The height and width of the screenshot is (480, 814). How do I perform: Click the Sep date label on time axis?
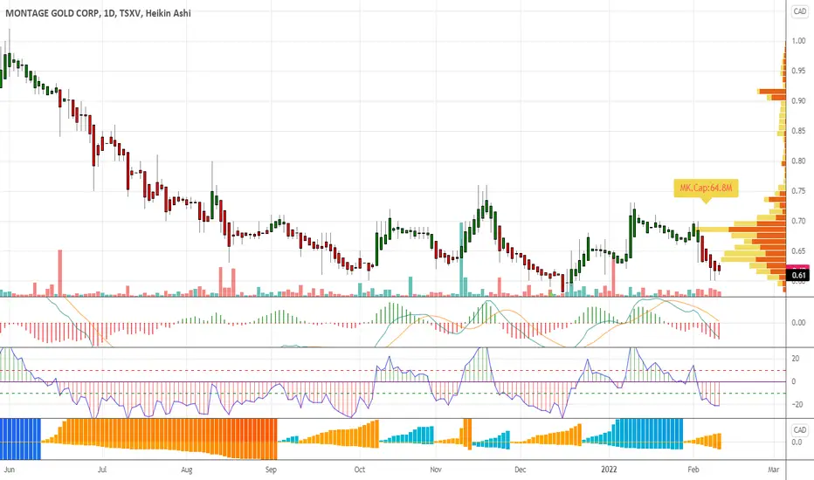271,470
